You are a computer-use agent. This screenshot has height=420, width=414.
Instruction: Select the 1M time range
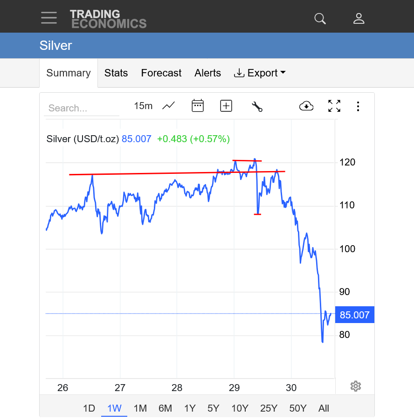coord(140,408)
